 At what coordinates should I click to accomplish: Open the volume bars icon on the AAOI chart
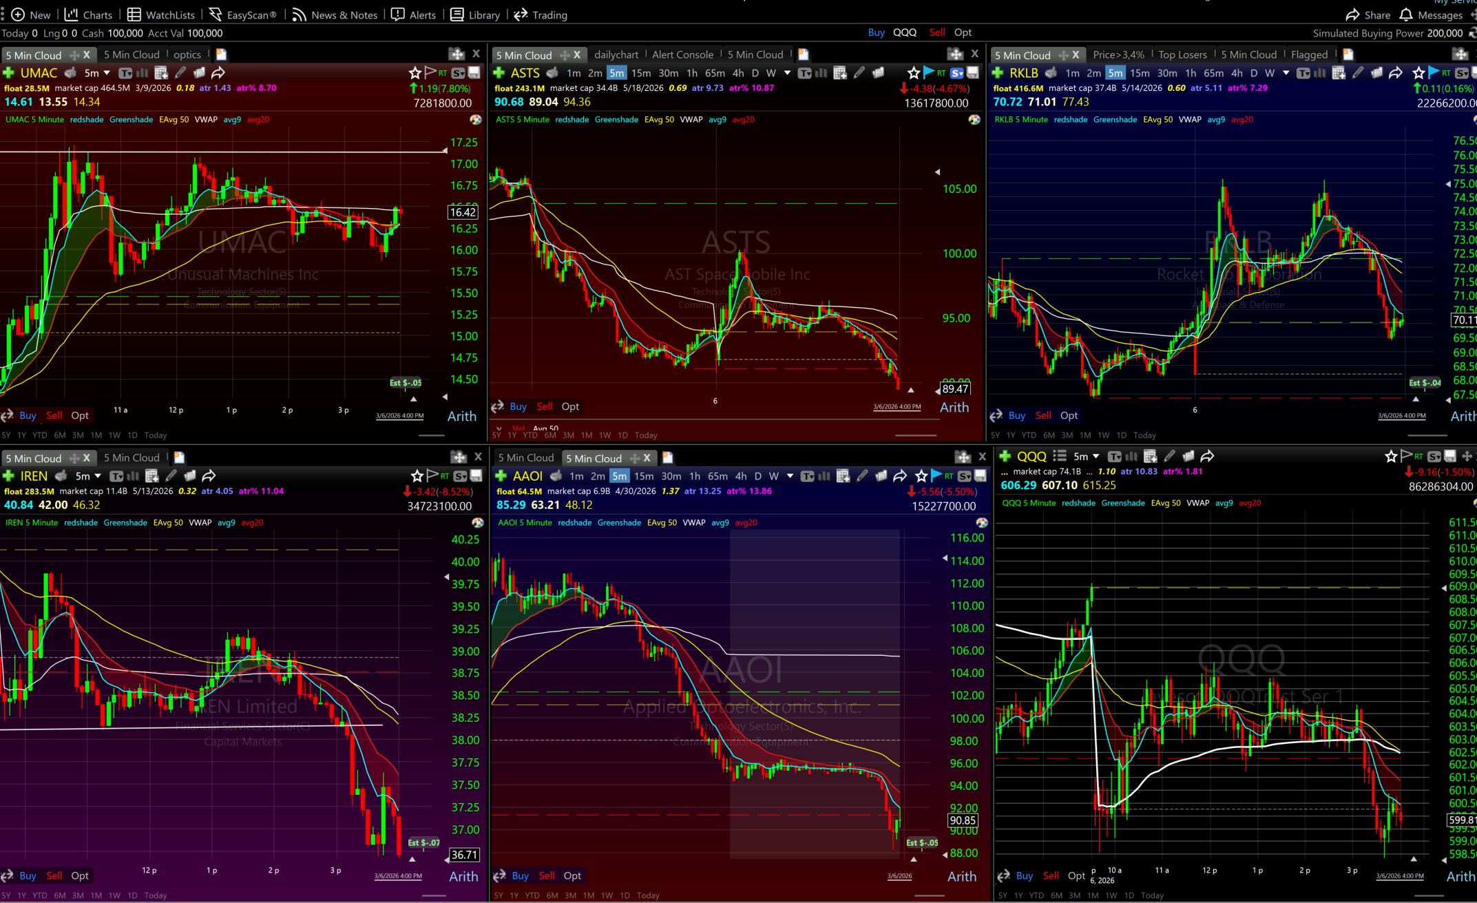(824, 475)
